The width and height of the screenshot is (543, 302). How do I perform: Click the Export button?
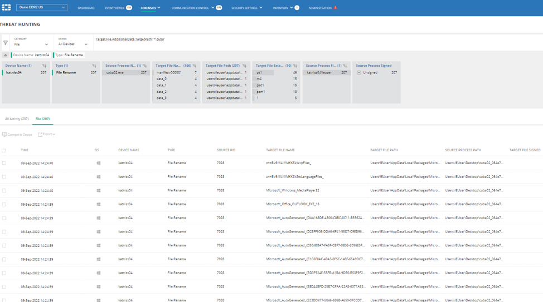click(47, 134)
